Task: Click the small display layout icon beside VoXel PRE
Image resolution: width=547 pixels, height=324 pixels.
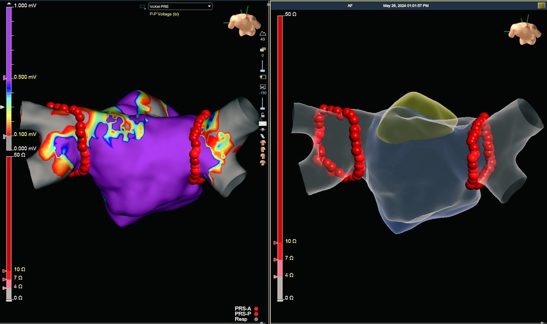Action: 142,6
